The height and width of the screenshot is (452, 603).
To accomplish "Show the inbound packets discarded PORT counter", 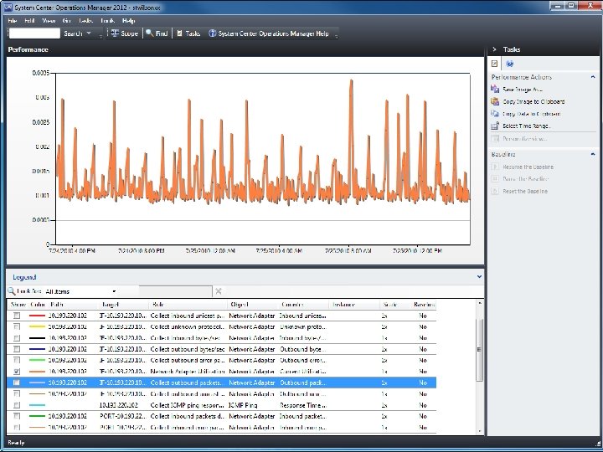I will (17, 416).
